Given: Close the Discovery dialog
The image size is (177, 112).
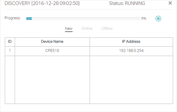Looking at the screenshot, I should click(x=170, y=3).
